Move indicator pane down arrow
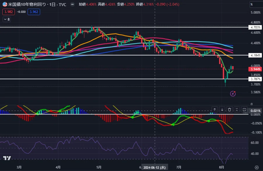Screen dimensions: 263x171 [x=222, y=109]
